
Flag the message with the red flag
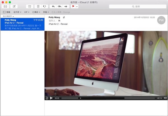pos(73,6)
